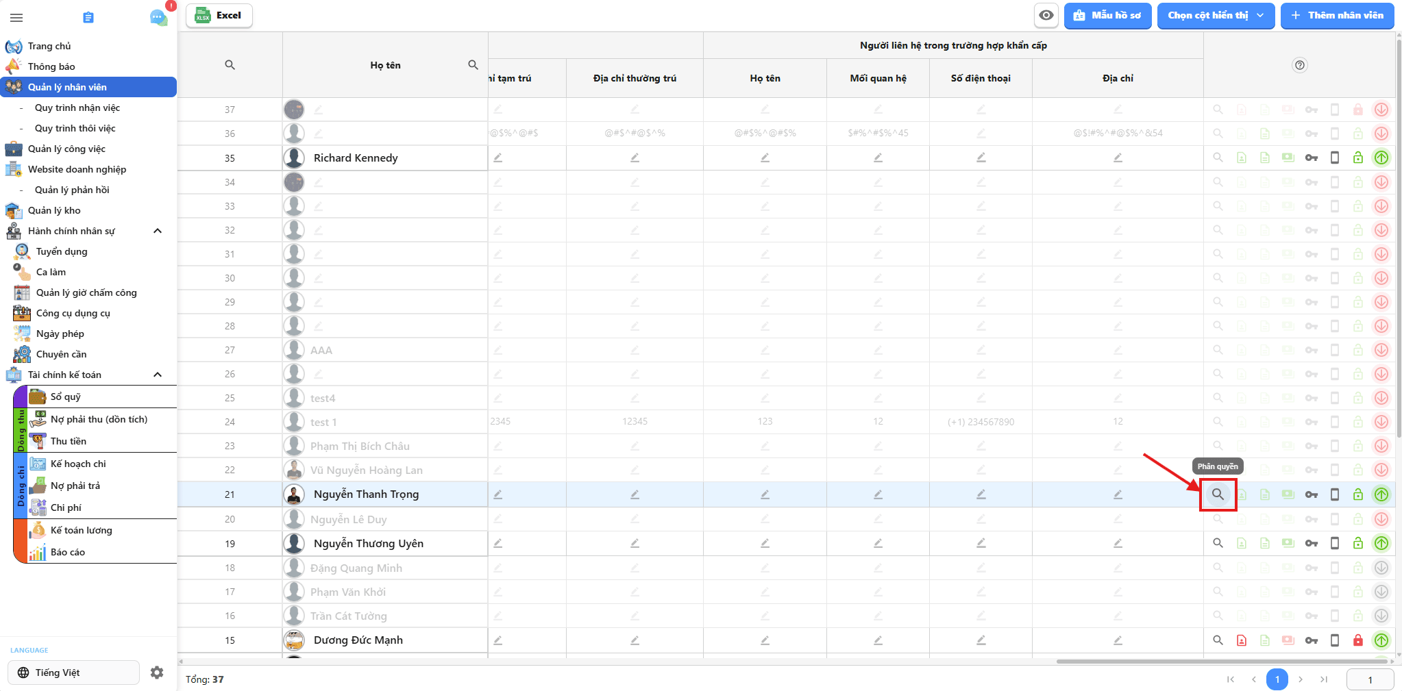The image size is (1402, 691).
Task: Click the key icon in Dương Đức Mạnh's row
Action: tap(1312, 641)
